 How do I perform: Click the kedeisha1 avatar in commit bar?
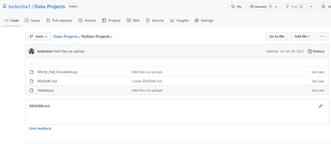click(x=31, y=51)
